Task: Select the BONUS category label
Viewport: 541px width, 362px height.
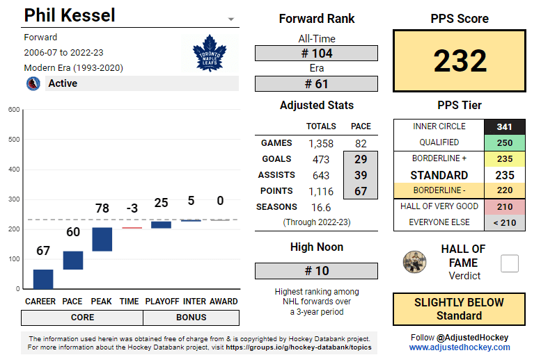Action: (191, 318)
